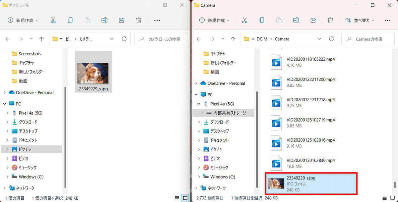Click the カメラ ロールの検索 search field
Screen dimensions: 398x202
[x=161, y=39]
